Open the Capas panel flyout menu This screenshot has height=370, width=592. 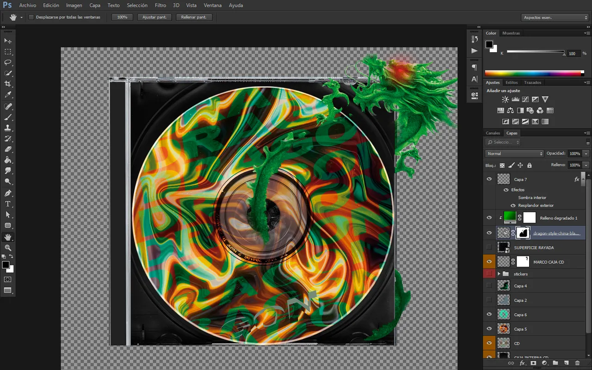click(586, 133)
